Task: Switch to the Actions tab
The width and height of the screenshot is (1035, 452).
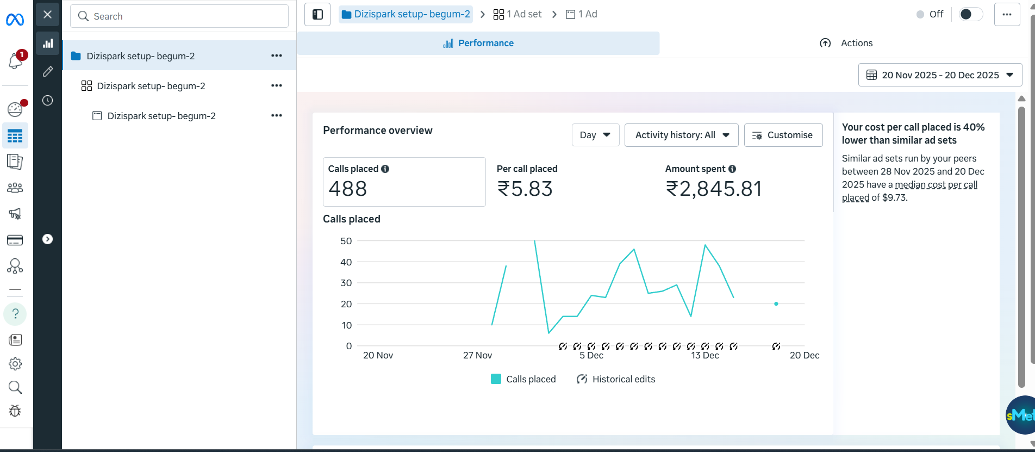Action: click(846, 43)
